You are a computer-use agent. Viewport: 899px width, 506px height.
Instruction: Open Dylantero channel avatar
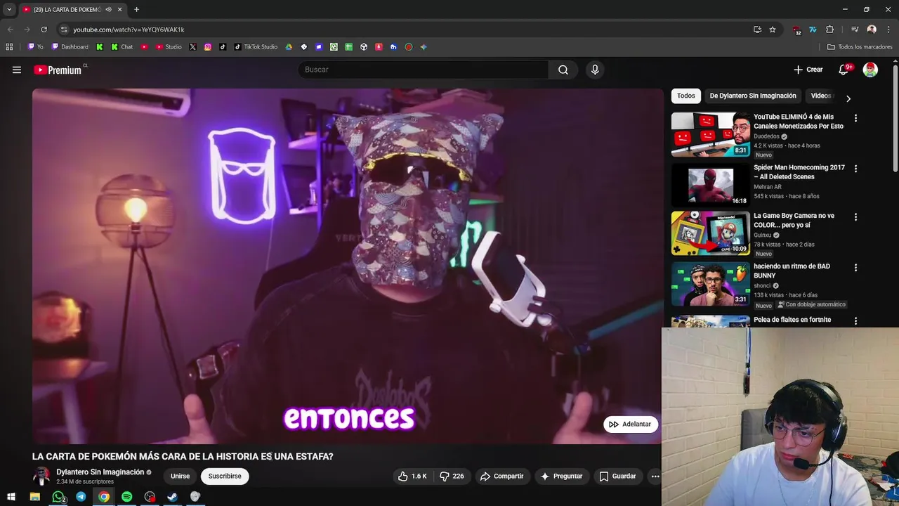point(41,476)
